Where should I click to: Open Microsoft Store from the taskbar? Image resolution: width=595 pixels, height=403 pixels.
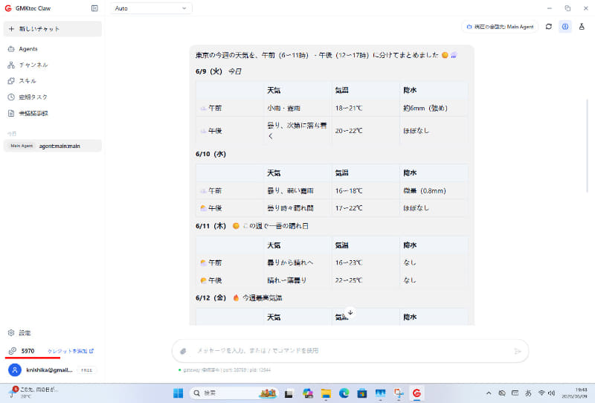tap(362, 393)
